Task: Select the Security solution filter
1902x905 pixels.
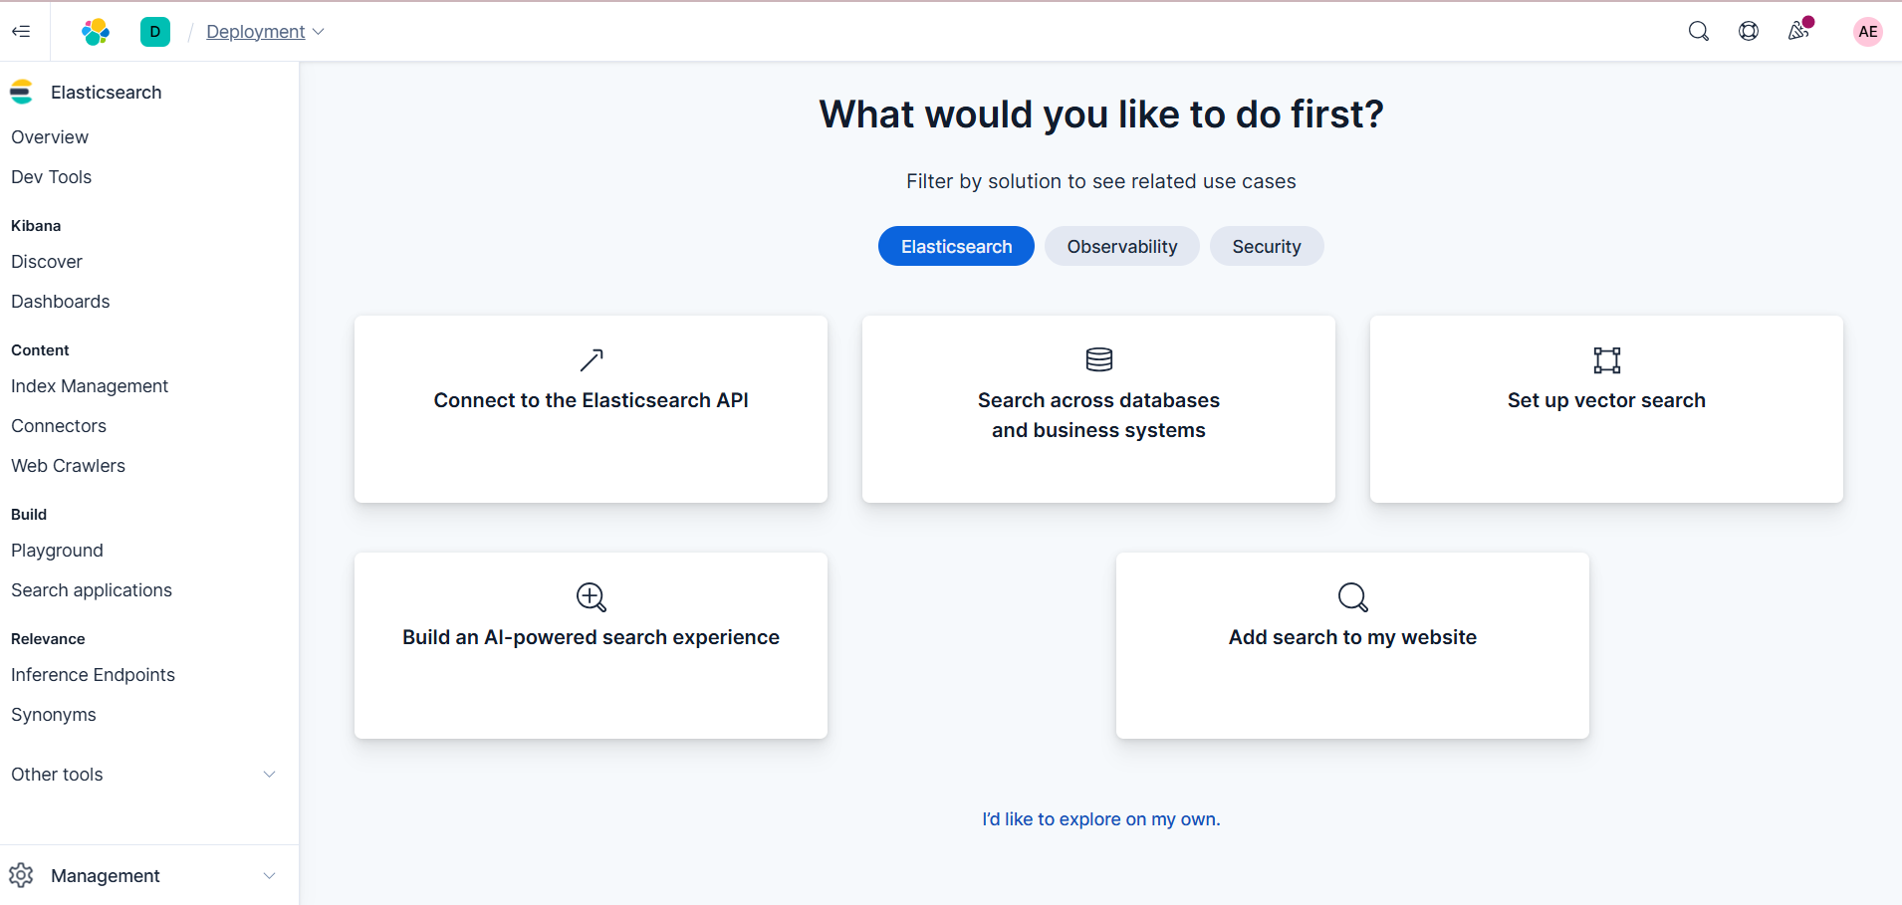Action: pyautogui.click(x=1266, y=246)
